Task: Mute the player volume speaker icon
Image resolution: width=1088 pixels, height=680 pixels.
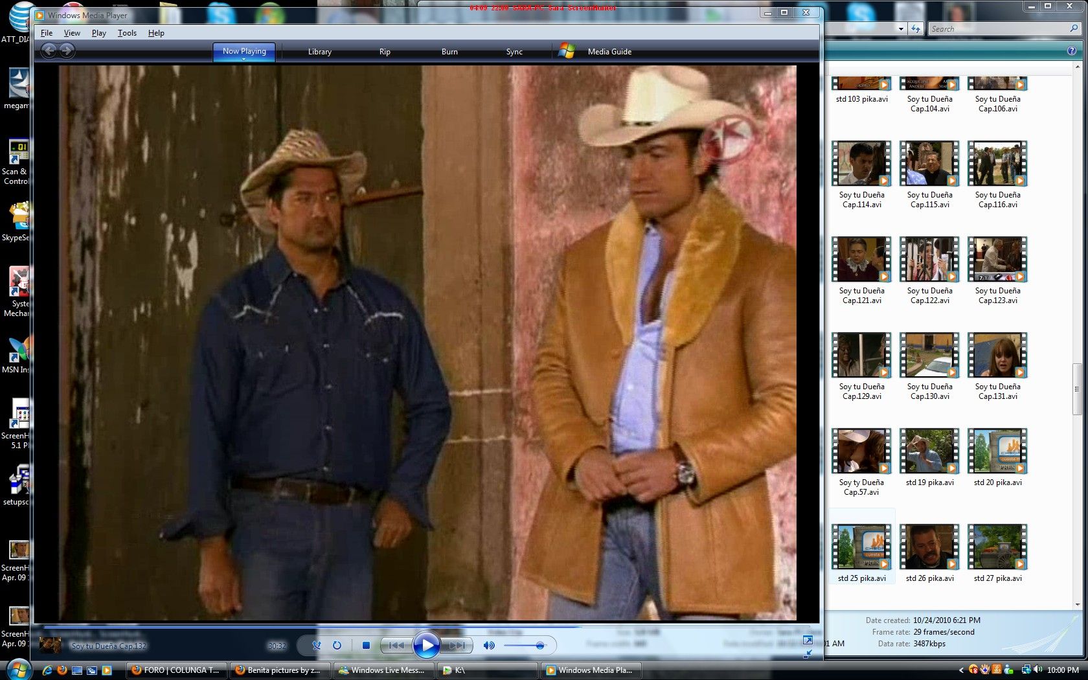Action: [489, 645]
